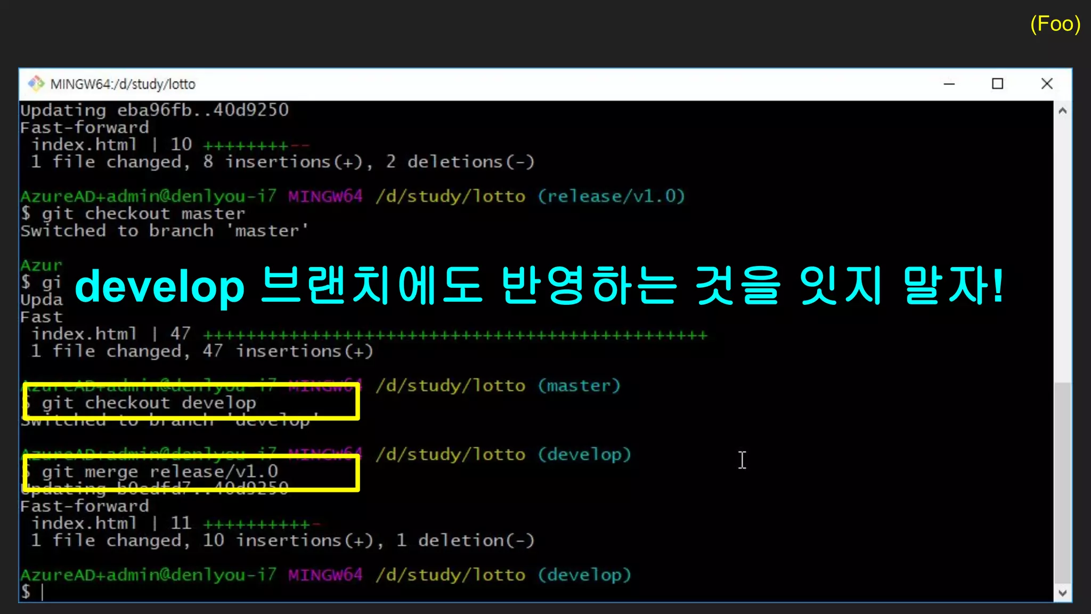Image resolution: width=1091 pixels, height=614 pixels.
Task: Click the first 'Fast-forward' output line
Action: (85, 128)
